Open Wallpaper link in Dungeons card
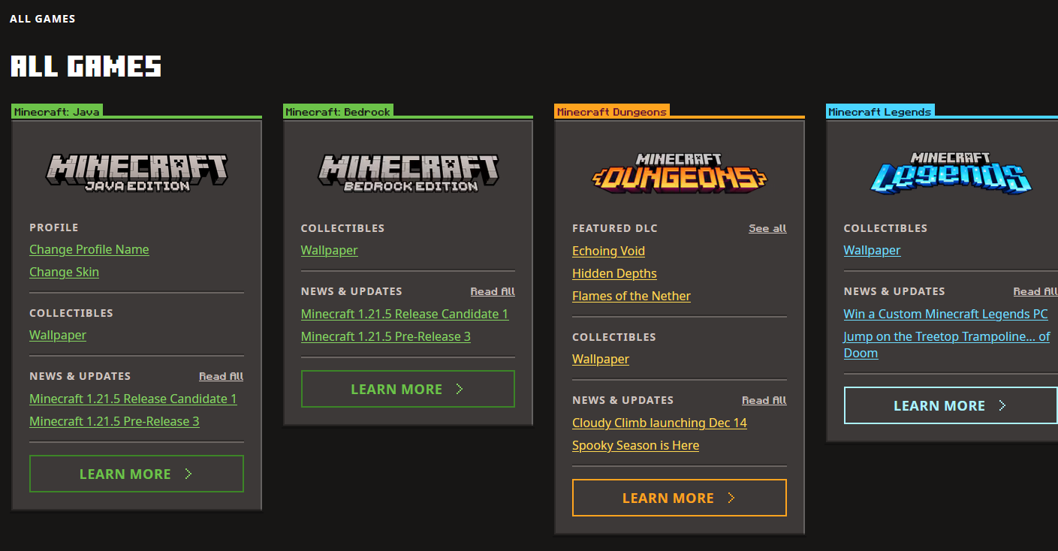 click(601, 359)
